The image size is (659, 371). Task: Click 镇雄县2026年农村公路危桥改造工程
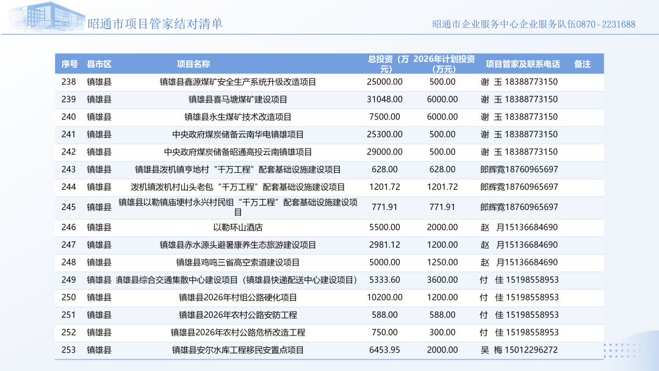pyautogui.click(x=238, y=333)
